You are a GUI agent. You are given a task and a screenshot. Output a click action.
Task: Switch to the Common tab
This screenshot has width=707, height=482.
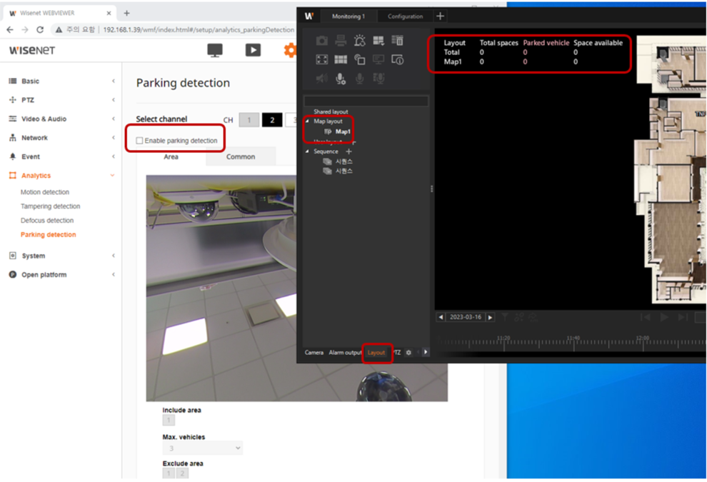pos(241,157)
